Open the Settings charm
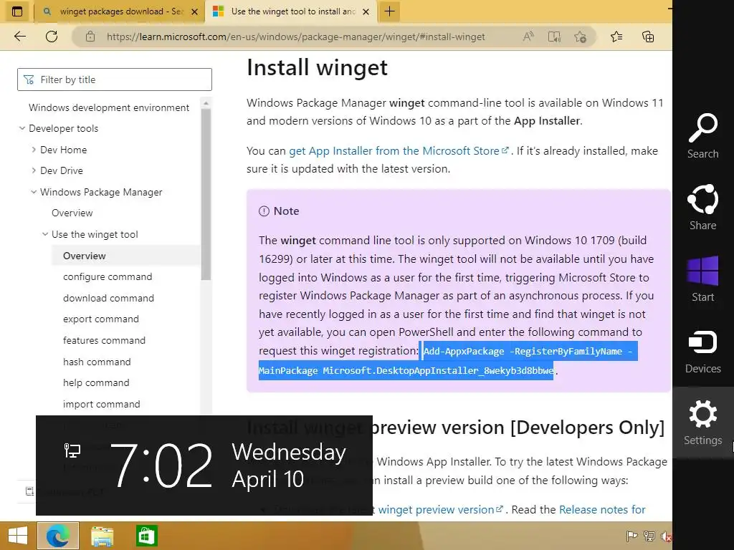 point(702,422)
